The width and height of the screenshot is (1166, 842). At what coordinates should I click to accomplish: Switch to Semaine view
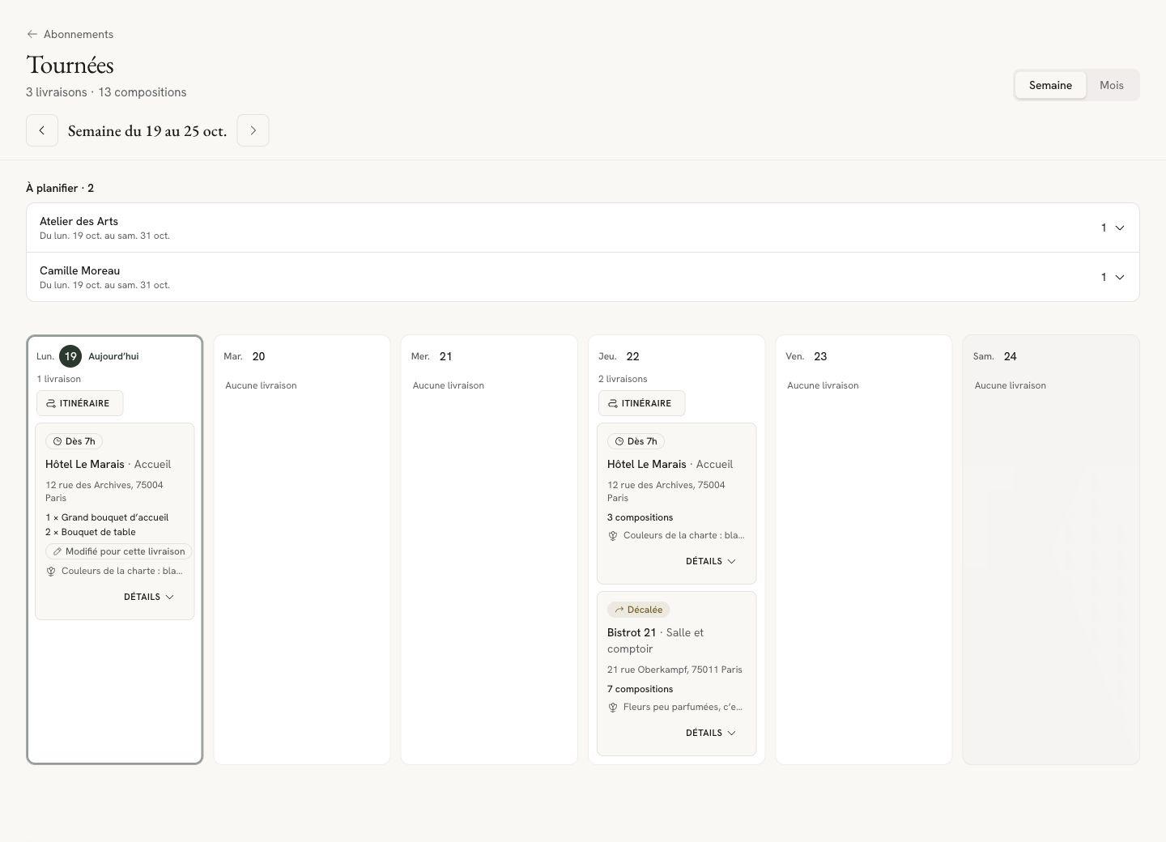pyautogui.click(x=1050, y=85)
